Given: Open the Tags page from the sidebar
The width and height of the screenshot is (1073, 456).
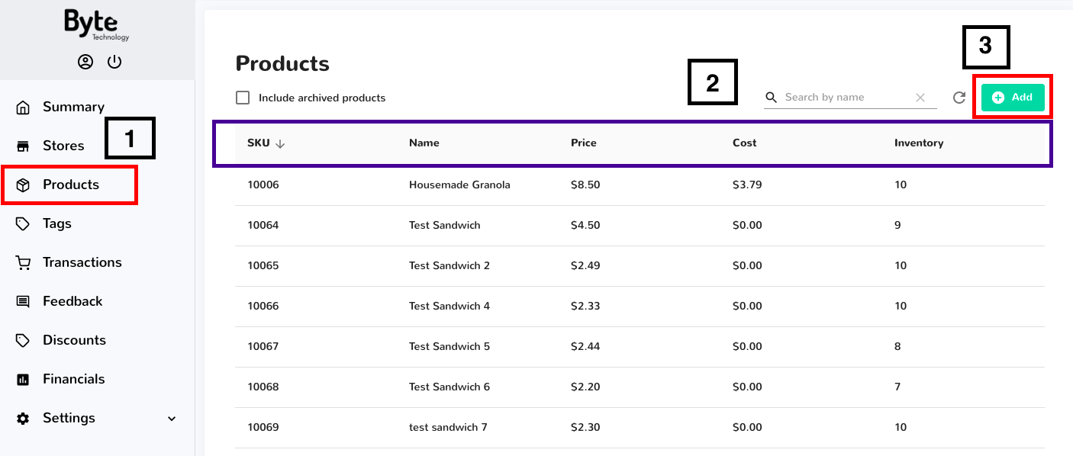Looking at the screenshot, I should (x=23, y=223).
